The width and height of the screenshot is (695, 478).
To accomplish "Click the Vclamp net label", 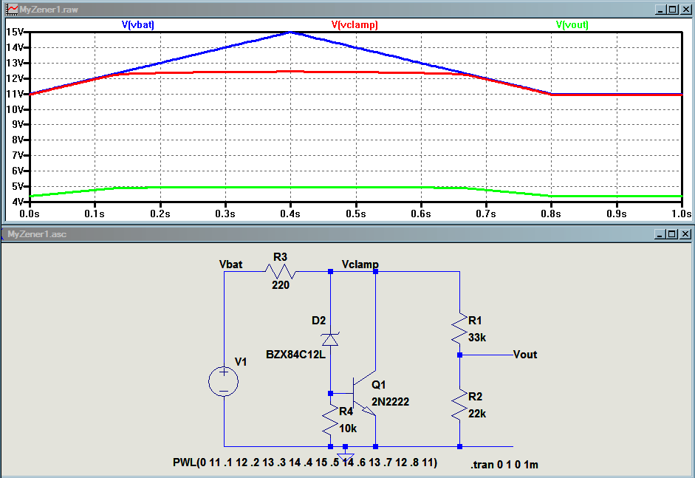I will (x=360, y=264).
